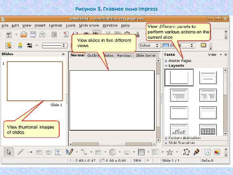
Task: Open the Tools menu
Action: point(71,26)
